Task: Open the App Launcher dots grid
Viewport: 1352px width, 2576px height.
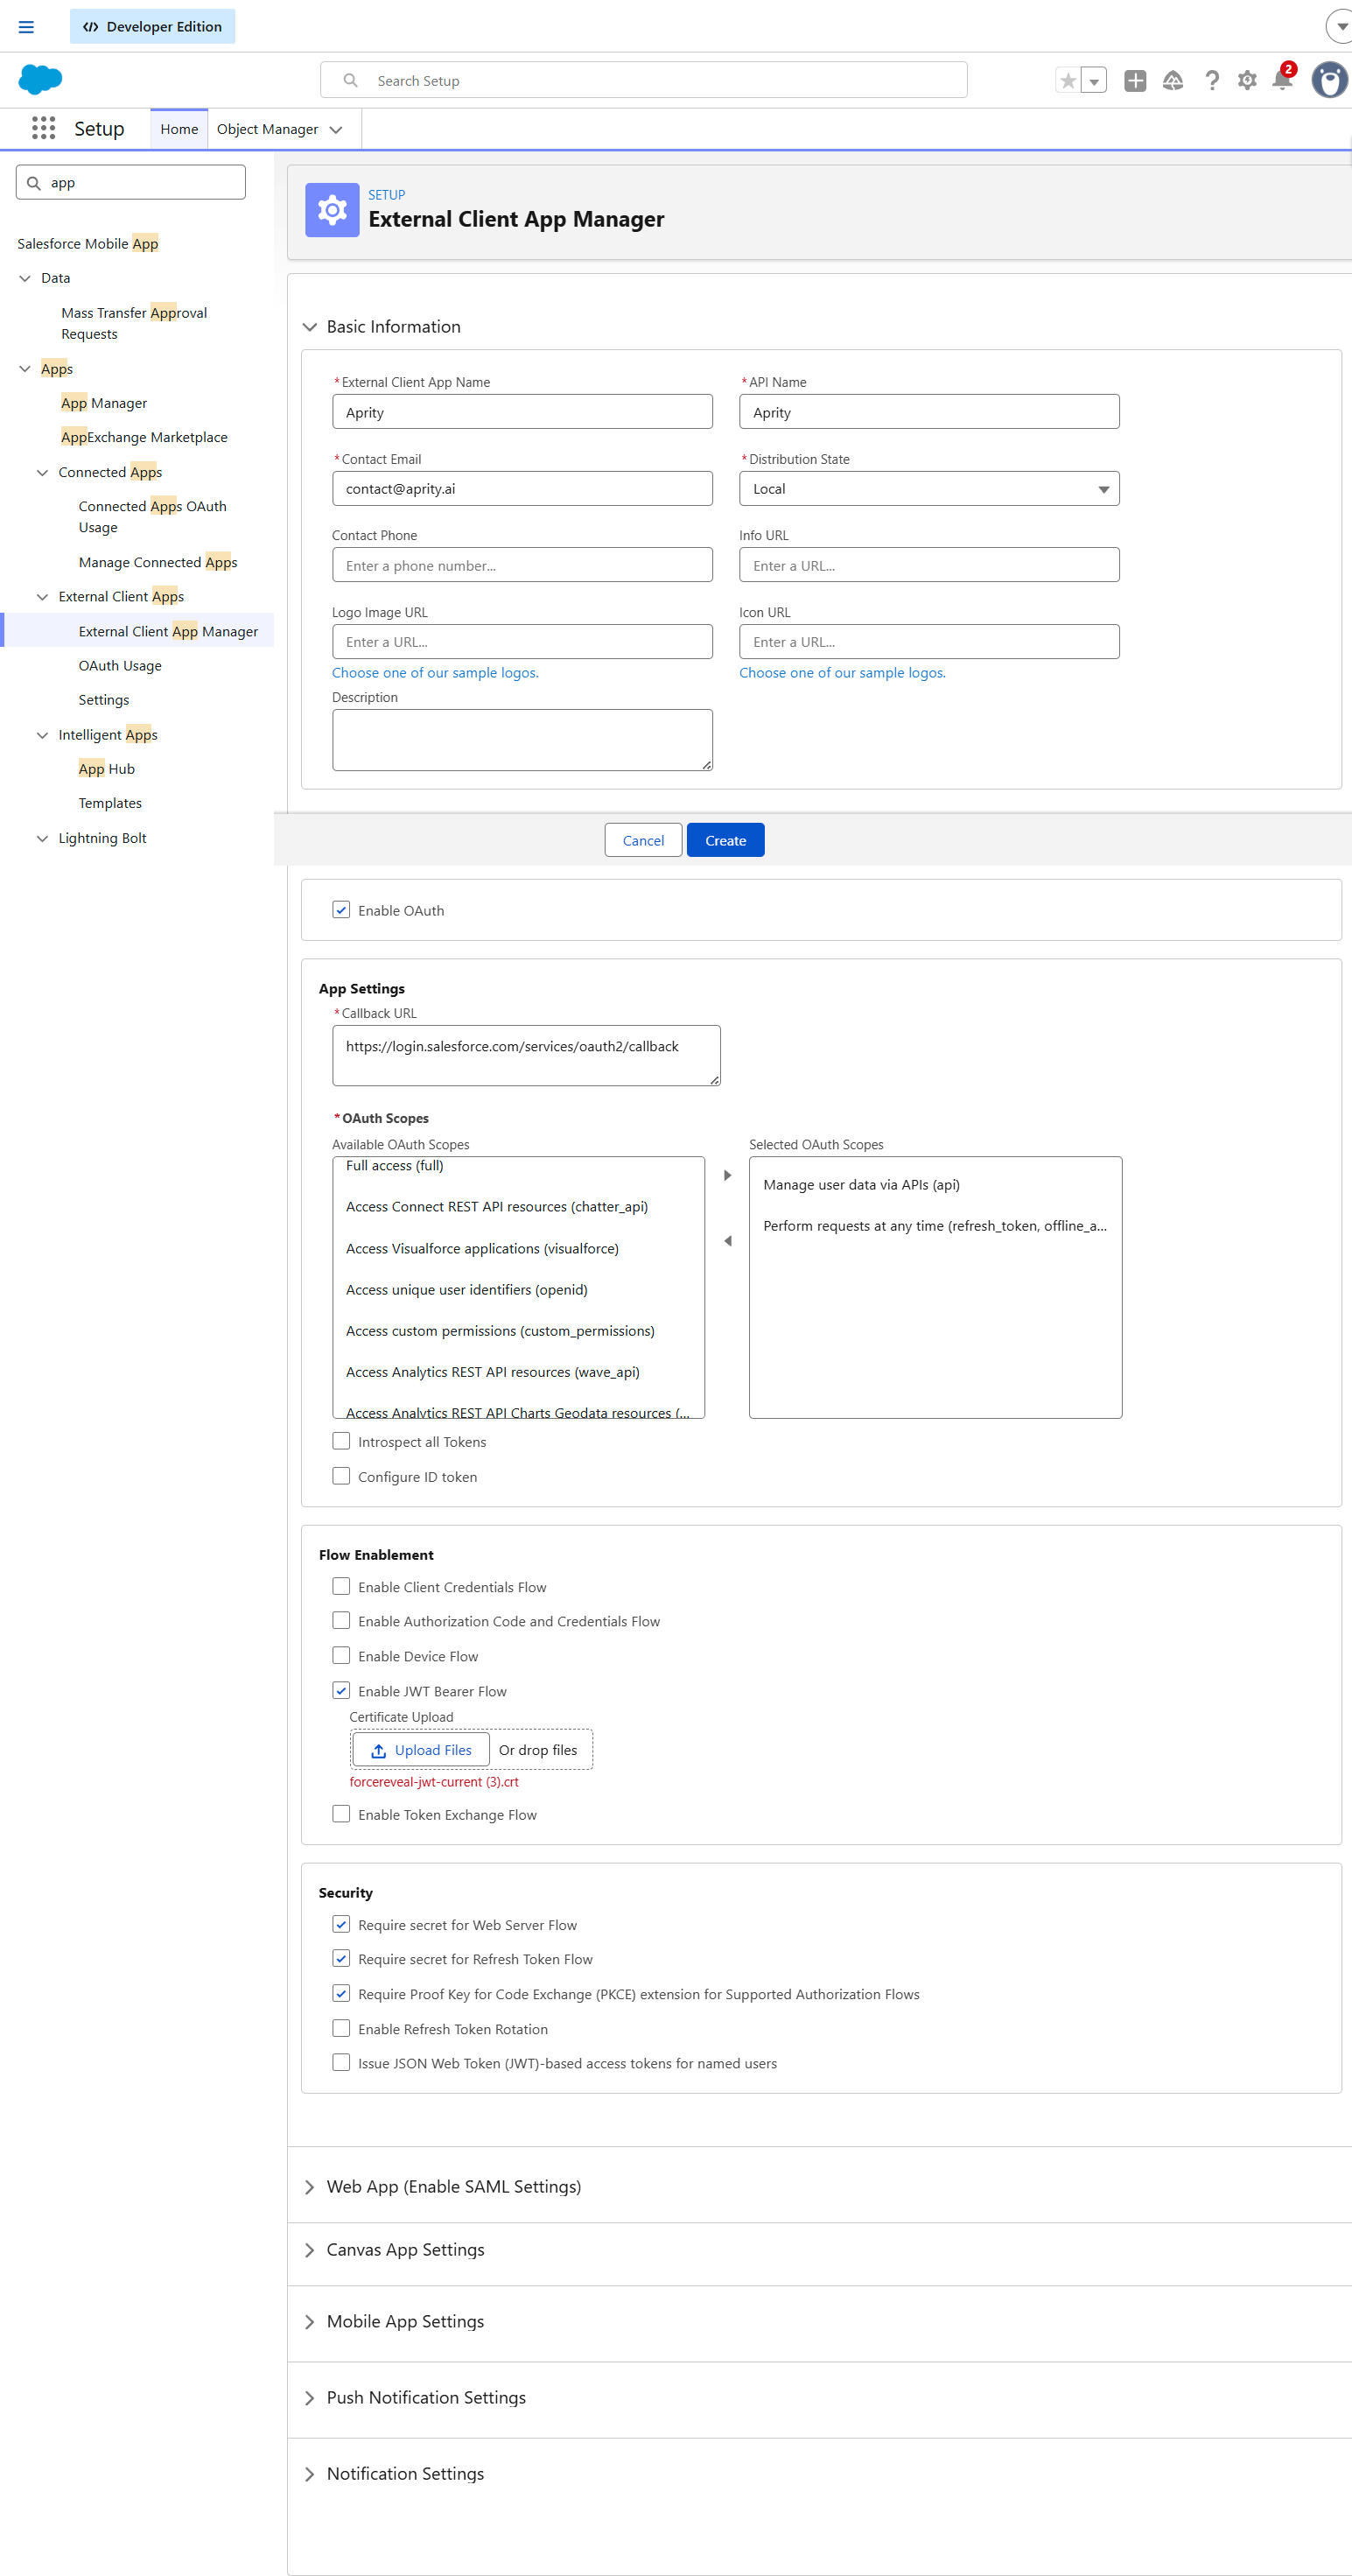Action: point(43,128)
